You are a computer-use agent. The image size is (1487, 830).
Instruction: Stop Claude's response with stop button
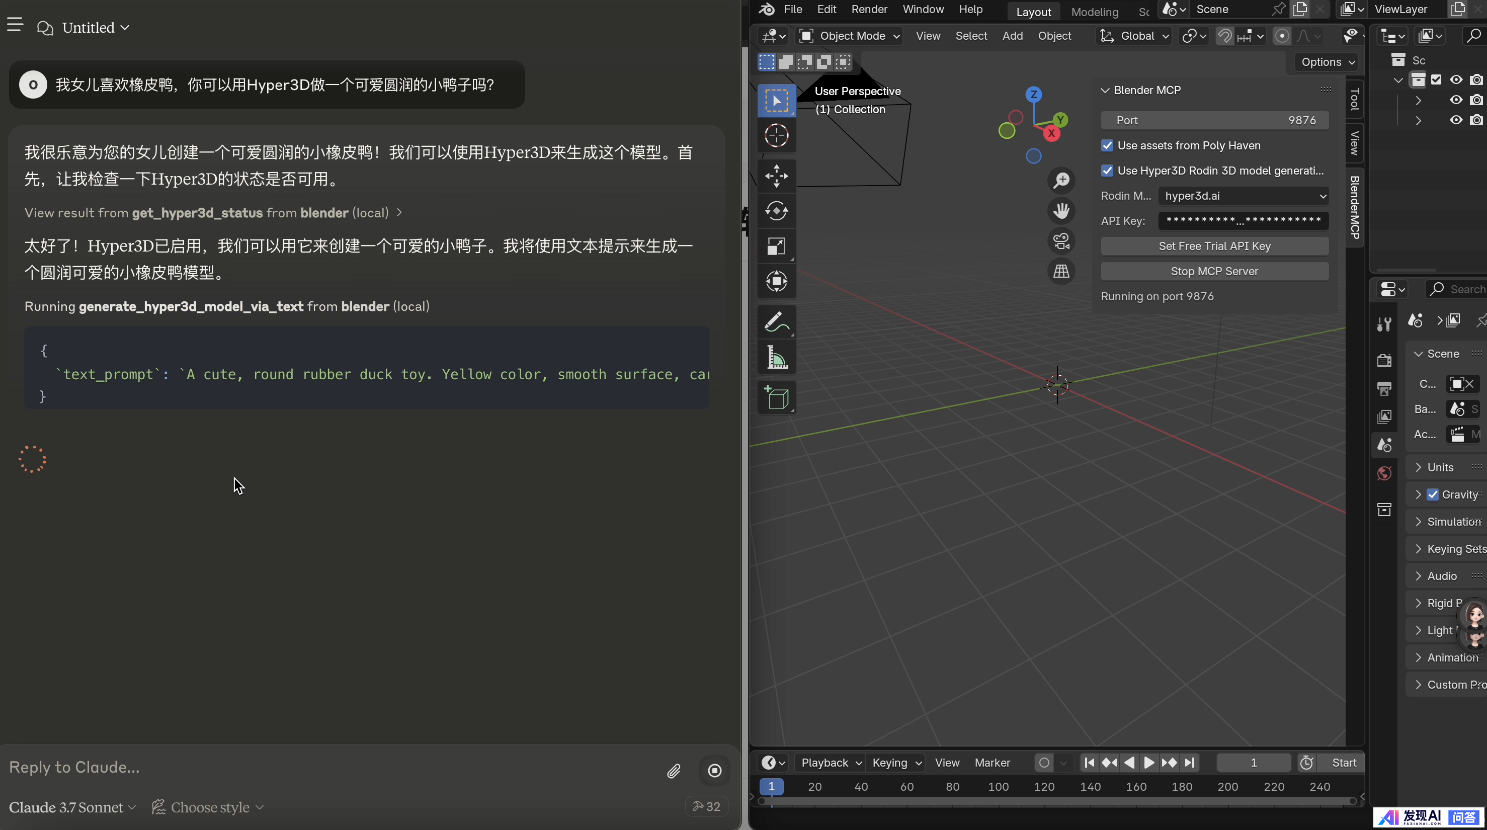[715, 771]
